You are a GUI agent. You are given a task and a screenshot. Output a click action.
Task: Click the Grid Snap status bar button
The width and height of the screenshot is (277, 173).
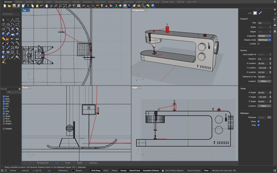[x=95, y=171]
